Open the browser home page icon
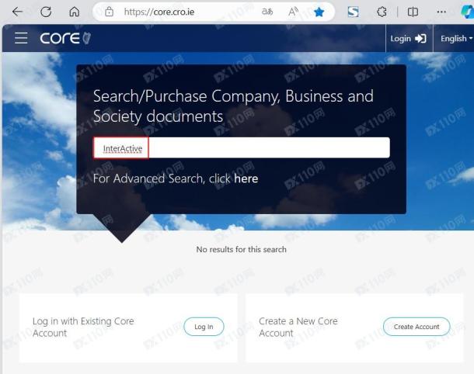Viewport: 474px width, 374px height. (75, 12)
